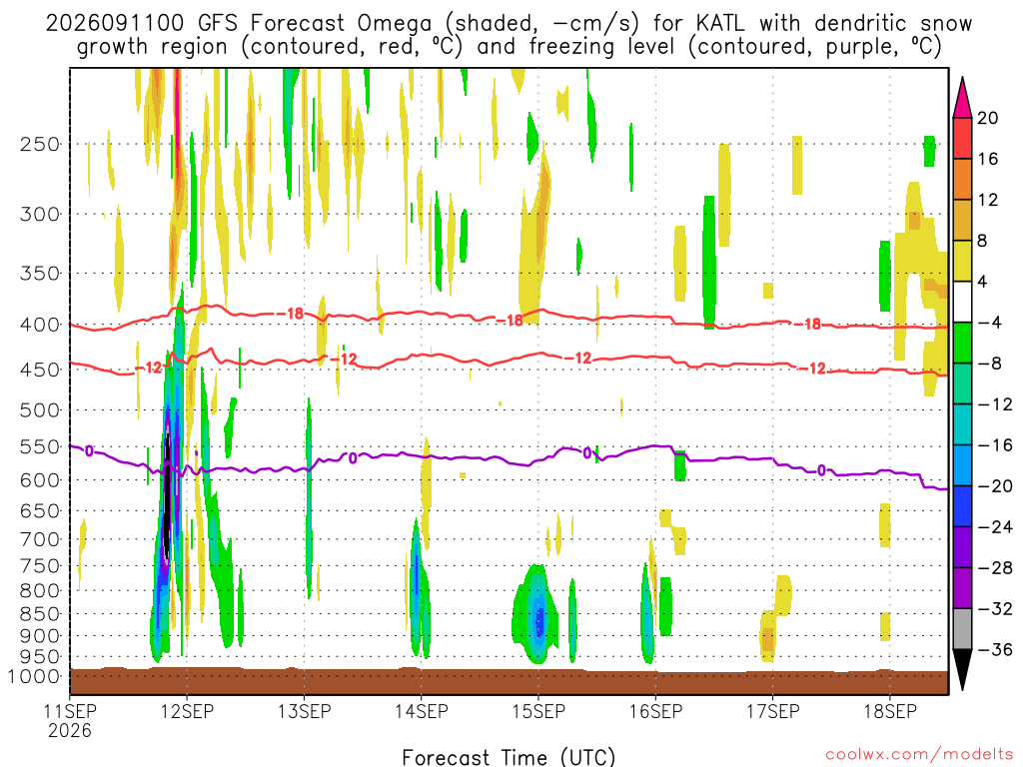The image size is (1023, 767).
Task: Click the Forecast Time (UTC) axis title
Action: pyautogui.click(x=509, y=757)
